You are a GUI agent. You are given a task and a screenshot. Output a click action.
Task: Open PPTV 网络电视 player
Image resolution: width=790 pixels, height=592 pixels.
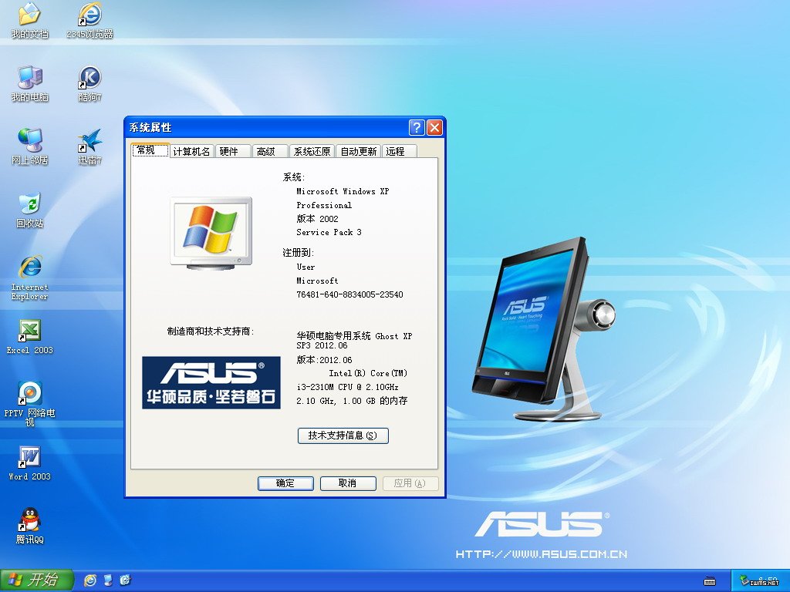tap(28, 395)
